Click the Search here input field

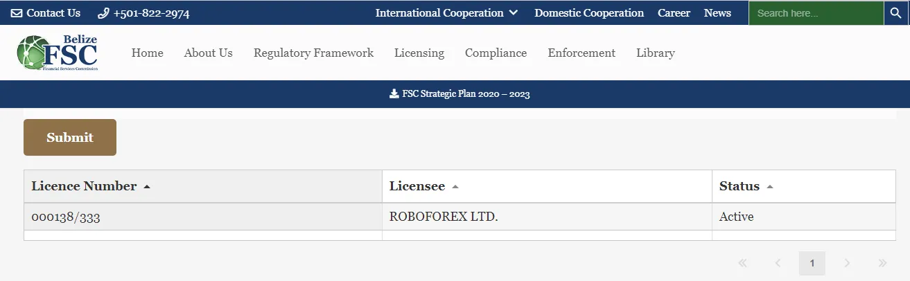[816, 13]
